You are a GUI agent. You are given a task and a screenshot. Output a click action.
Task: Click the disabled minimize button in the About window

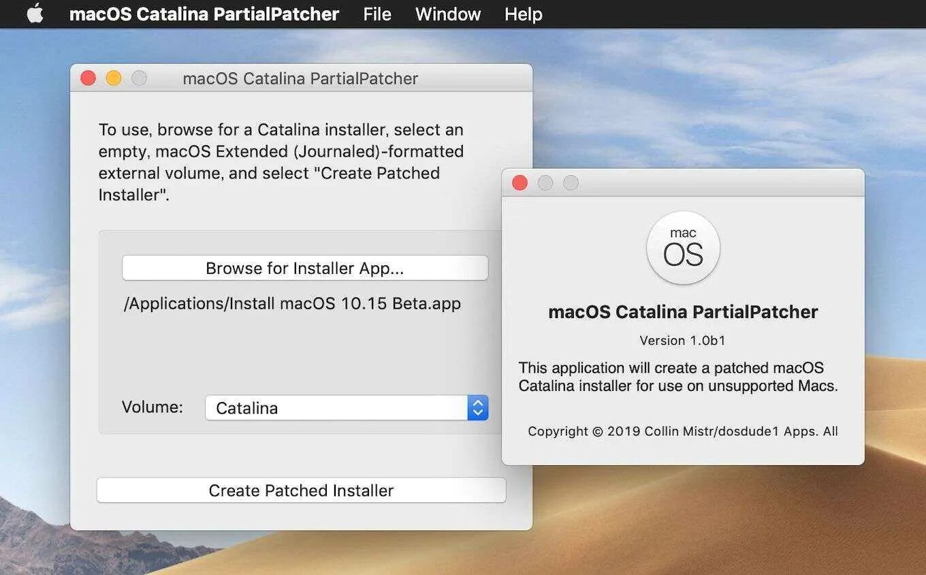[545, 183]
